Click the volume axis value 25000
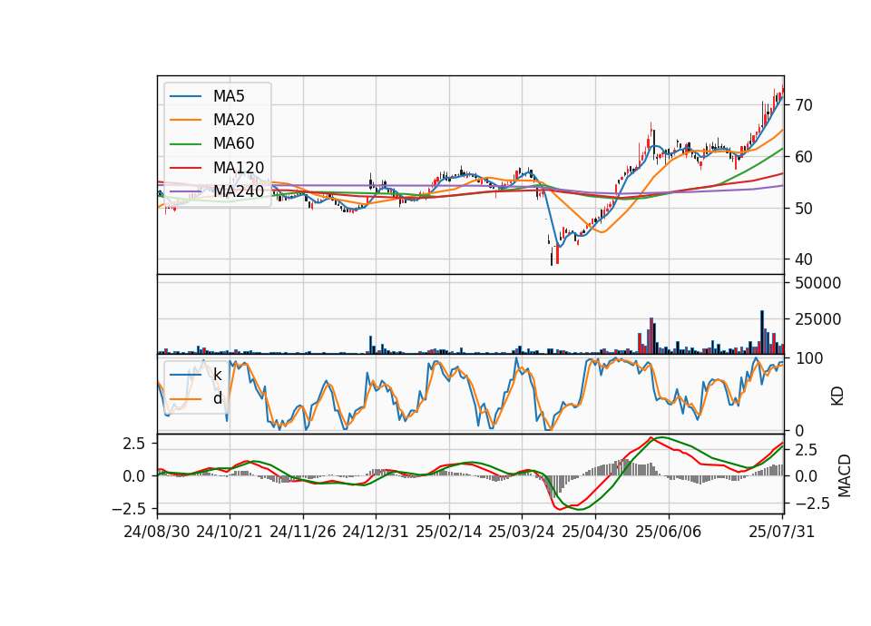The image size is (871, 626). (817, 319)
